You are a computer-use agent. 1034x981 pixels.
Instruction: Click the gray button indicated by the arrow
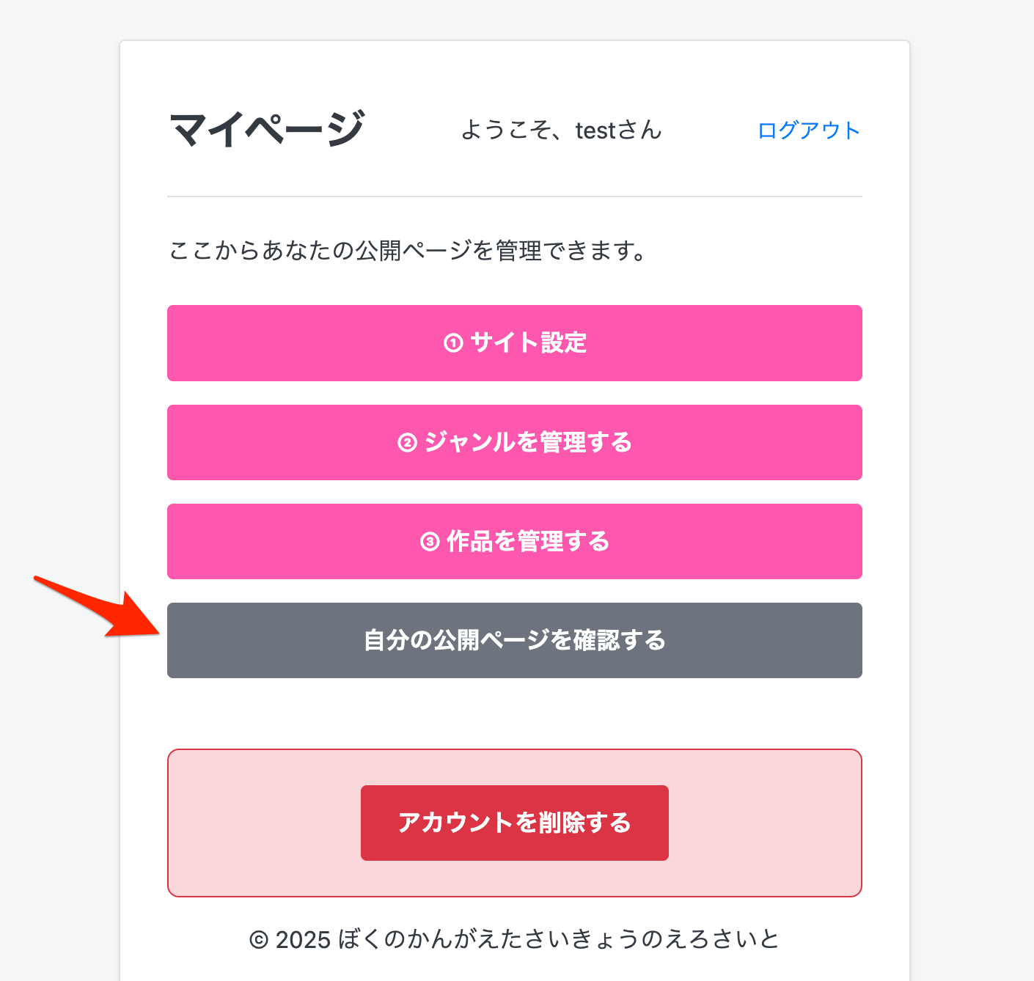[x=514, y=640]
